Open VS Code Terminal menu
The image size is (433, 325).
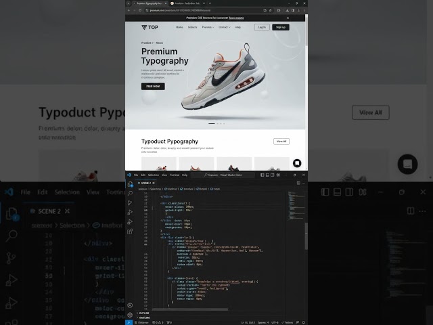pos(175,175)
